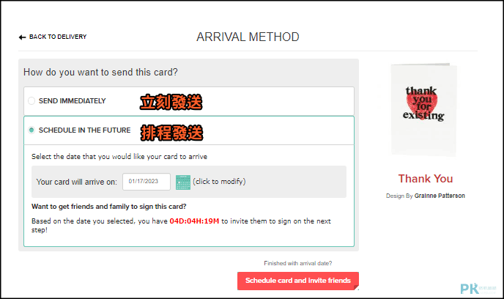Image resolution: width=504 pixels, height=299 pixels.
Task: Click the back arrow icon
Action: coord(22,37)
